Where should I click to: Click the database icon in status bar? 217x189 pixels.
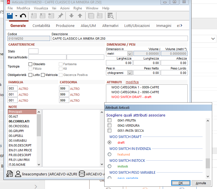[x=81, y=174]
